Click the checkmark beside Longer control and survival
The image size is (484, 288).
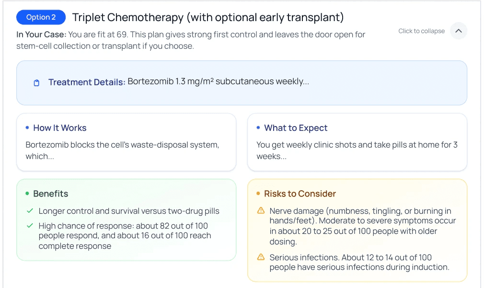pos(30,211)
